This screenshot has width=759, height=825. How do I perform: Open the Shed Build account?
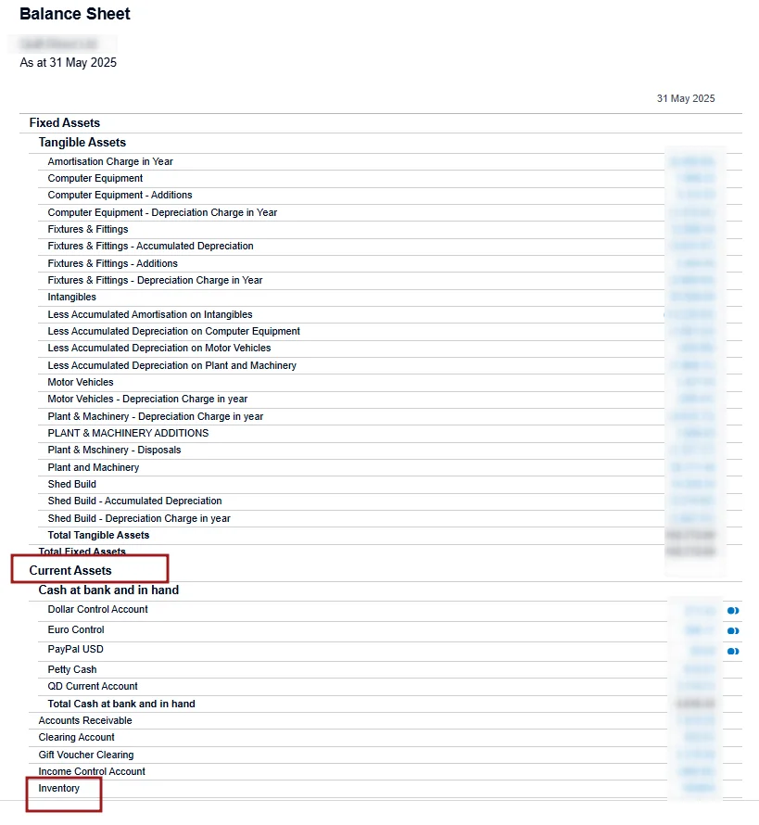(x=72, y=484)
